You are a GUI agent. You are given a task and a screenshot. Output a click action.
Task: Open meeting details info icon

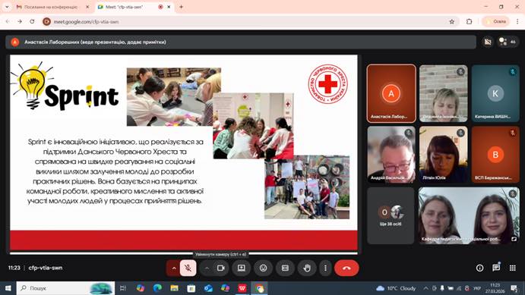(x=479, y=268)
